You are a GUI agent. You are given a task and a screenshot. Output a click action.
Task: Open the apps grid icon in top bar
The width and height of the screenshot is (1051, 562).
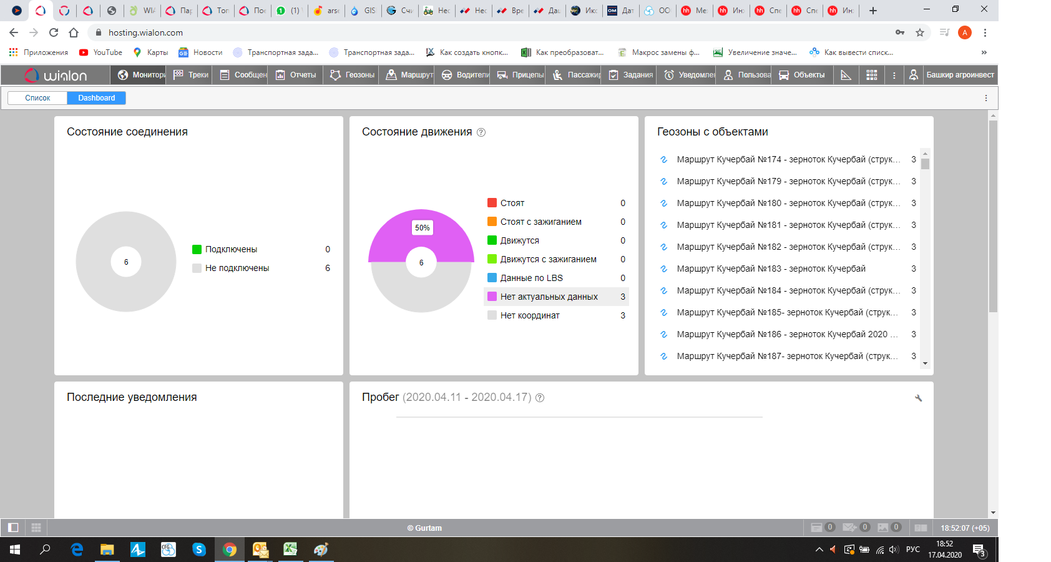coord(872,75)
